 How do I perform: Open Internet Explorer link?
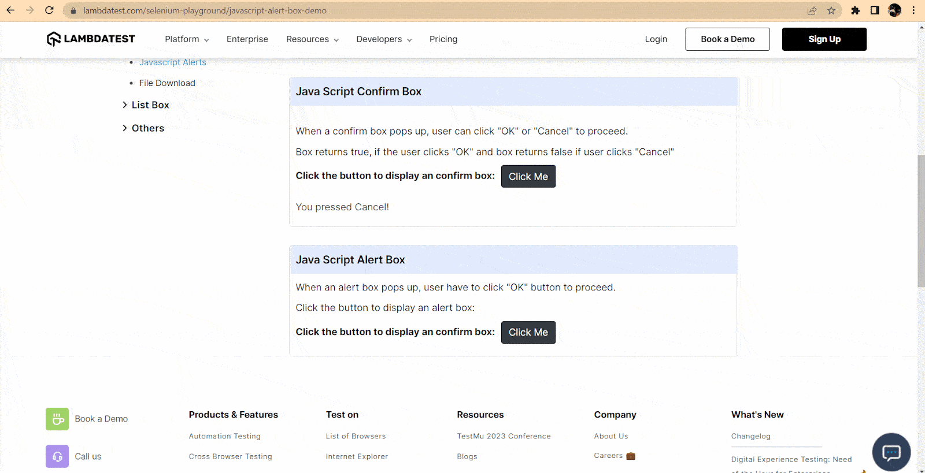[x=357, y=456]
